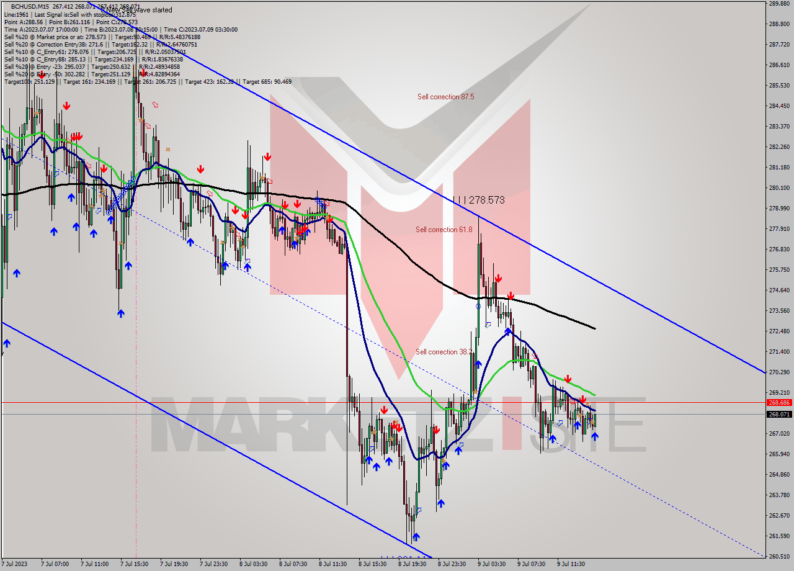Viewport: 794px width, 571px height.
Task: Click the current price tag 268.071
Action: (778, 414)
